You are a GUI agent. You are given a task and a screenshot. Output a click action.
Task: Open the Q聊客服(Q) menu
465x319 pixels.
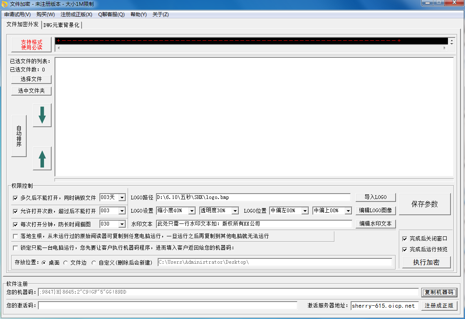pyautogui.click(x=111, y=15)
